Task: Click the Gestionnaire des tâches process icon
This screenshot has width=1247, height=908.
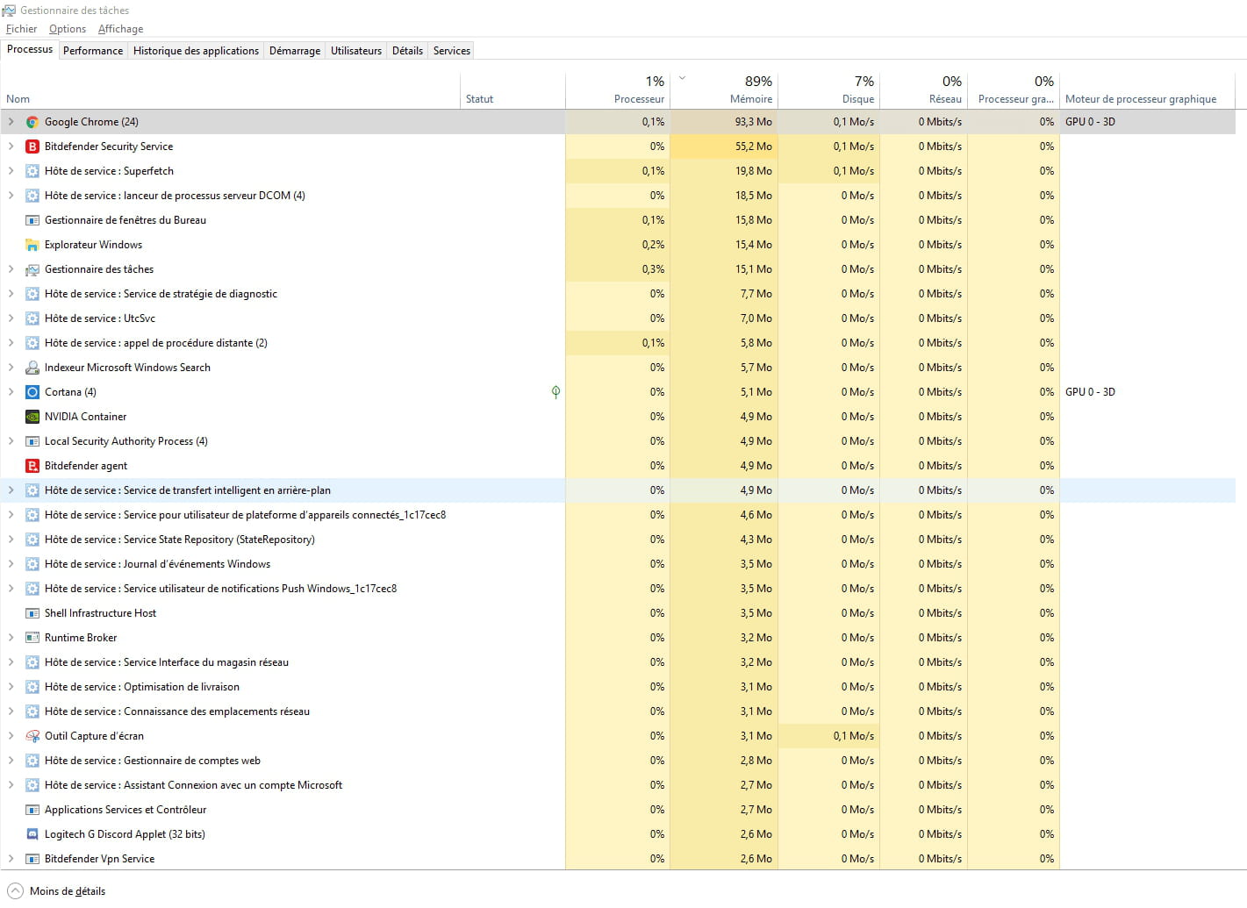Action: point(32,269)
